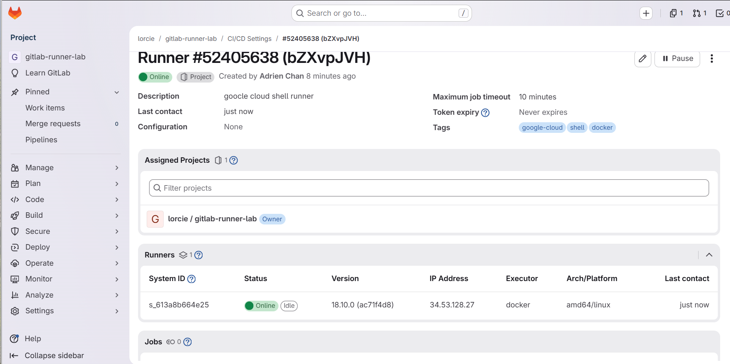Click IP address 34.53.128.27
The image size is (730, 364).
(452, 305)
